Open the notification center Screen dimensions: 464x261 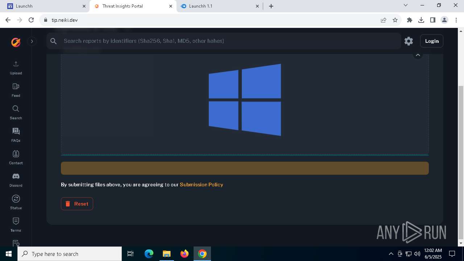[452, 254]
